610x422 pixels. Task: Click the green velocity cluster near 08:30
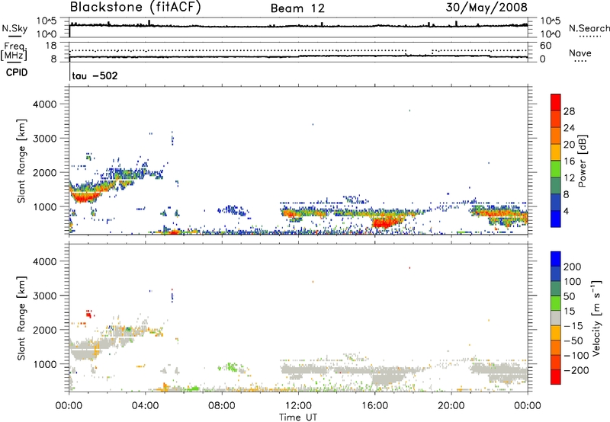(232, 366)
